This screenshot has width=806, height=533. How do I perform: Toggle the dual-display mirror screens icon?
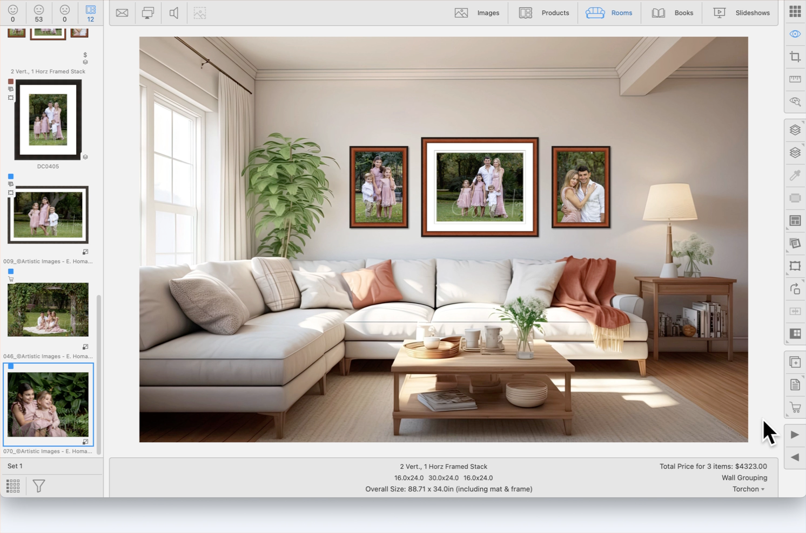(x=147, y=13)
